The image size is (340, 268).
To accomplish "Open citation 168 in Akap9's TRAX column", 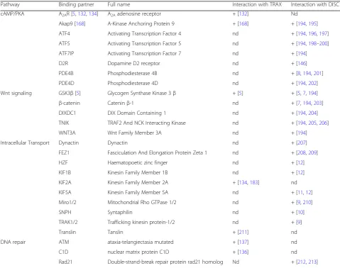I will click(243, 23).
